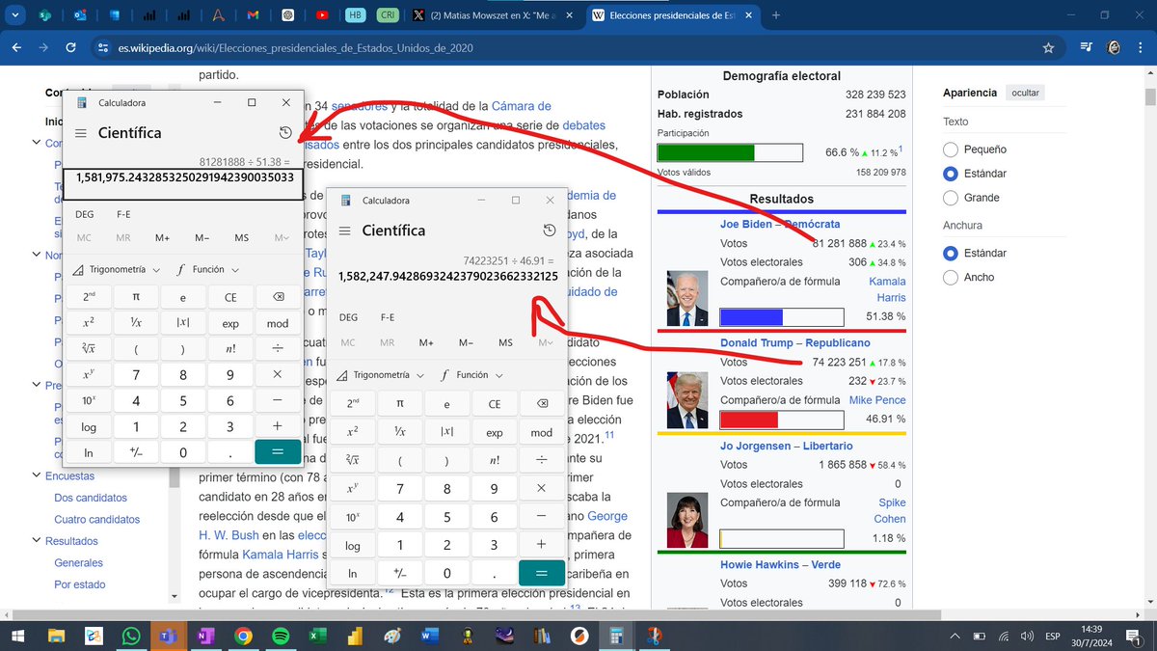The image size is (1157, 651).
Task: Go to Cuatro candidatos in the sidebar
Action: click(x=96, y=520)
